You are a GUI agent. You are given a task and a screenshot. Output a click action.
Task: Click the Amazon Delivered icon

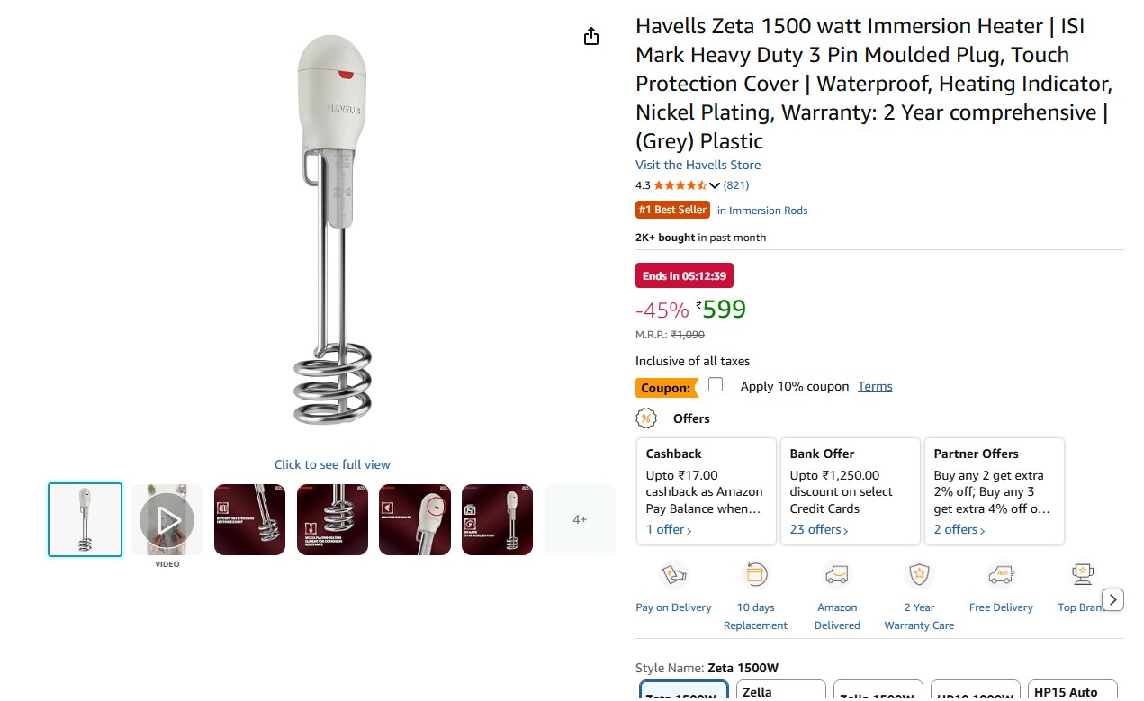837,574
